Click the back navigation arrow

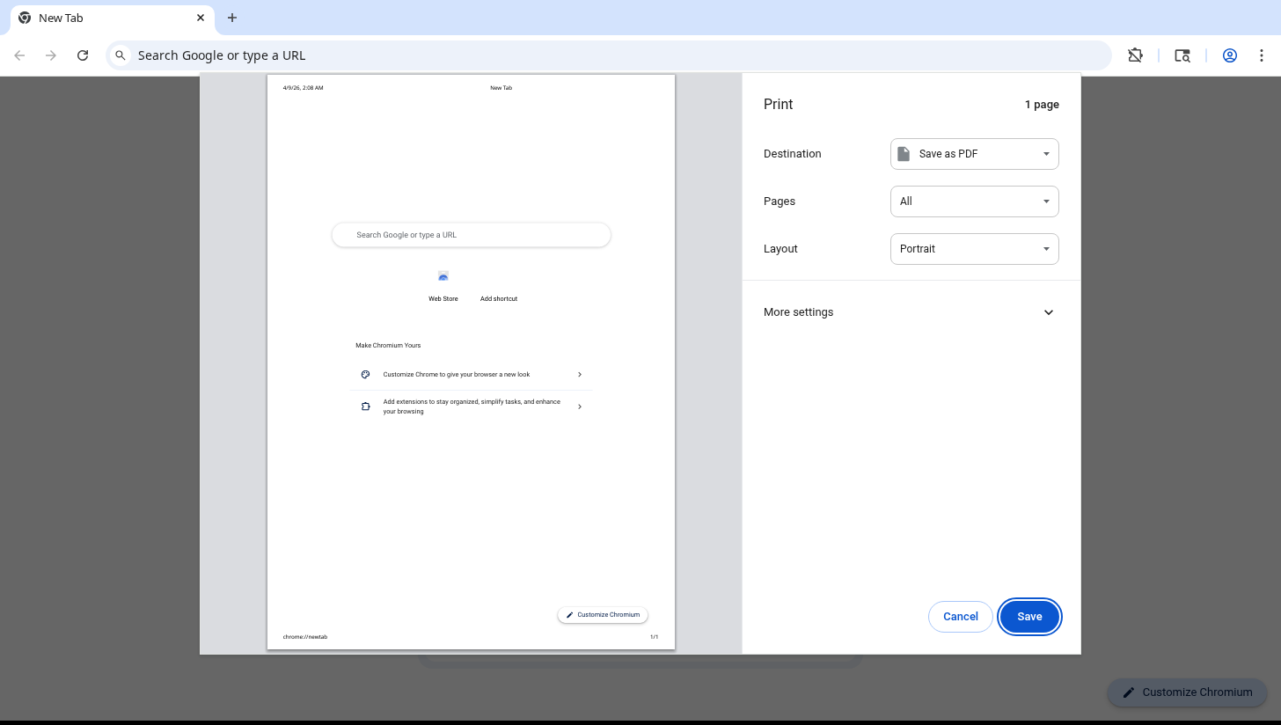[x=19, y=55]
